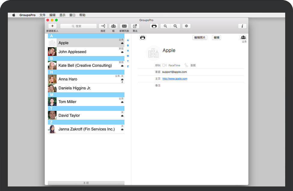Click the 编辑 button in contact details
This screenshot has width=293, height=191.
click(216, 38)
